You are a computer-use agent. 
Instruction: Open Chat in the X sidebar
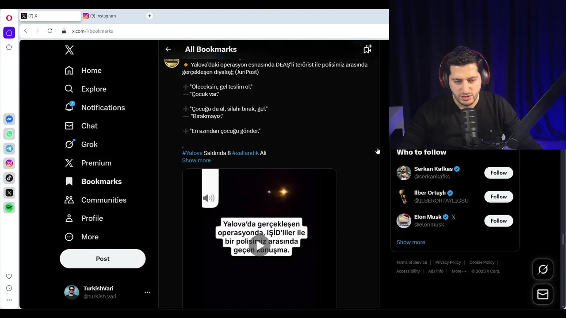(x=81, y=126)
